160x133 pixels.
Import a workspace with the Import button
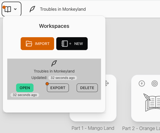click(37, 44)
